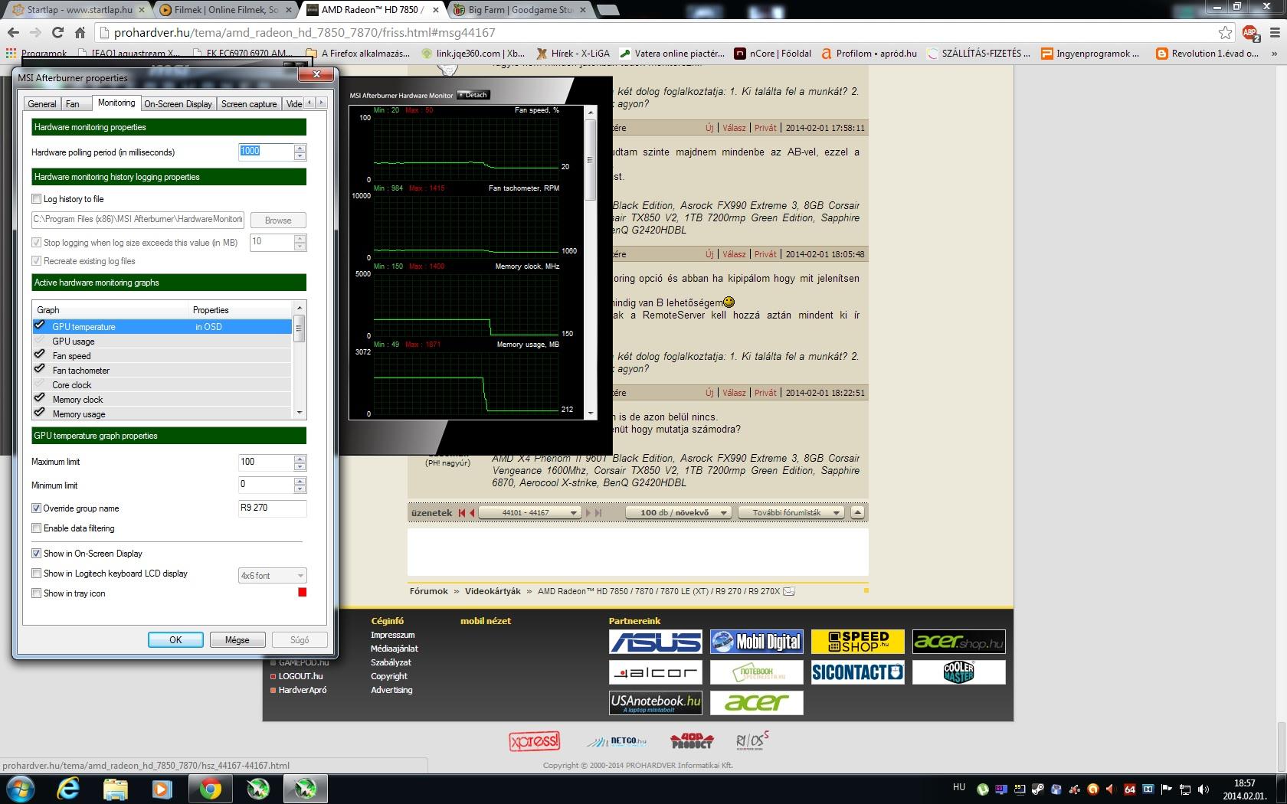Screen dimensions: 1287x804
Task: Uncheck Show in On-Screen Display
Action: coord(36,554)
